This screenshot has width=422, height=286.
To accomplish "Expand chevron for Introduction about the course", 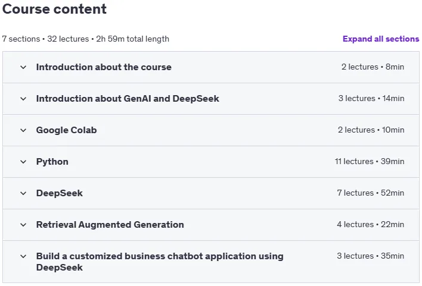I will point(23,67).
